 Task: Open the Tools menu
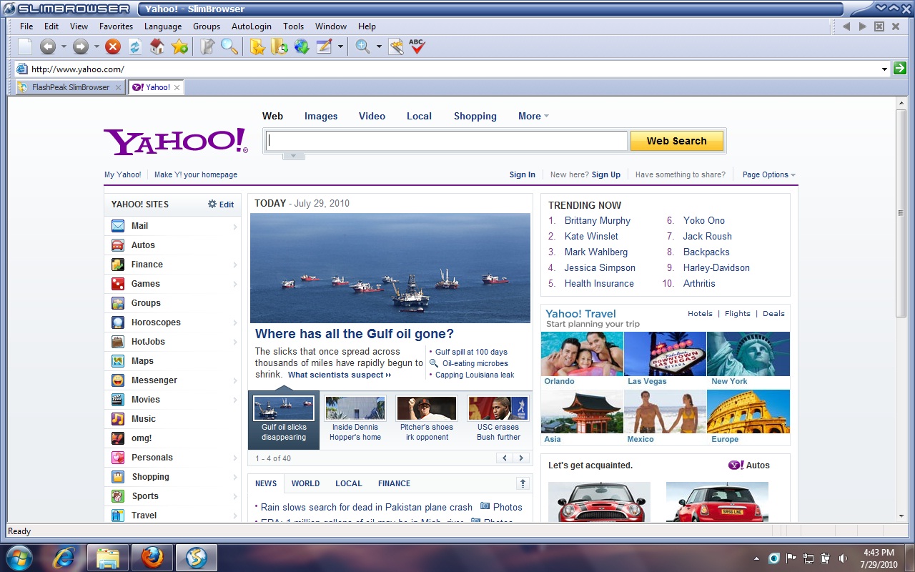coord(293,26)
